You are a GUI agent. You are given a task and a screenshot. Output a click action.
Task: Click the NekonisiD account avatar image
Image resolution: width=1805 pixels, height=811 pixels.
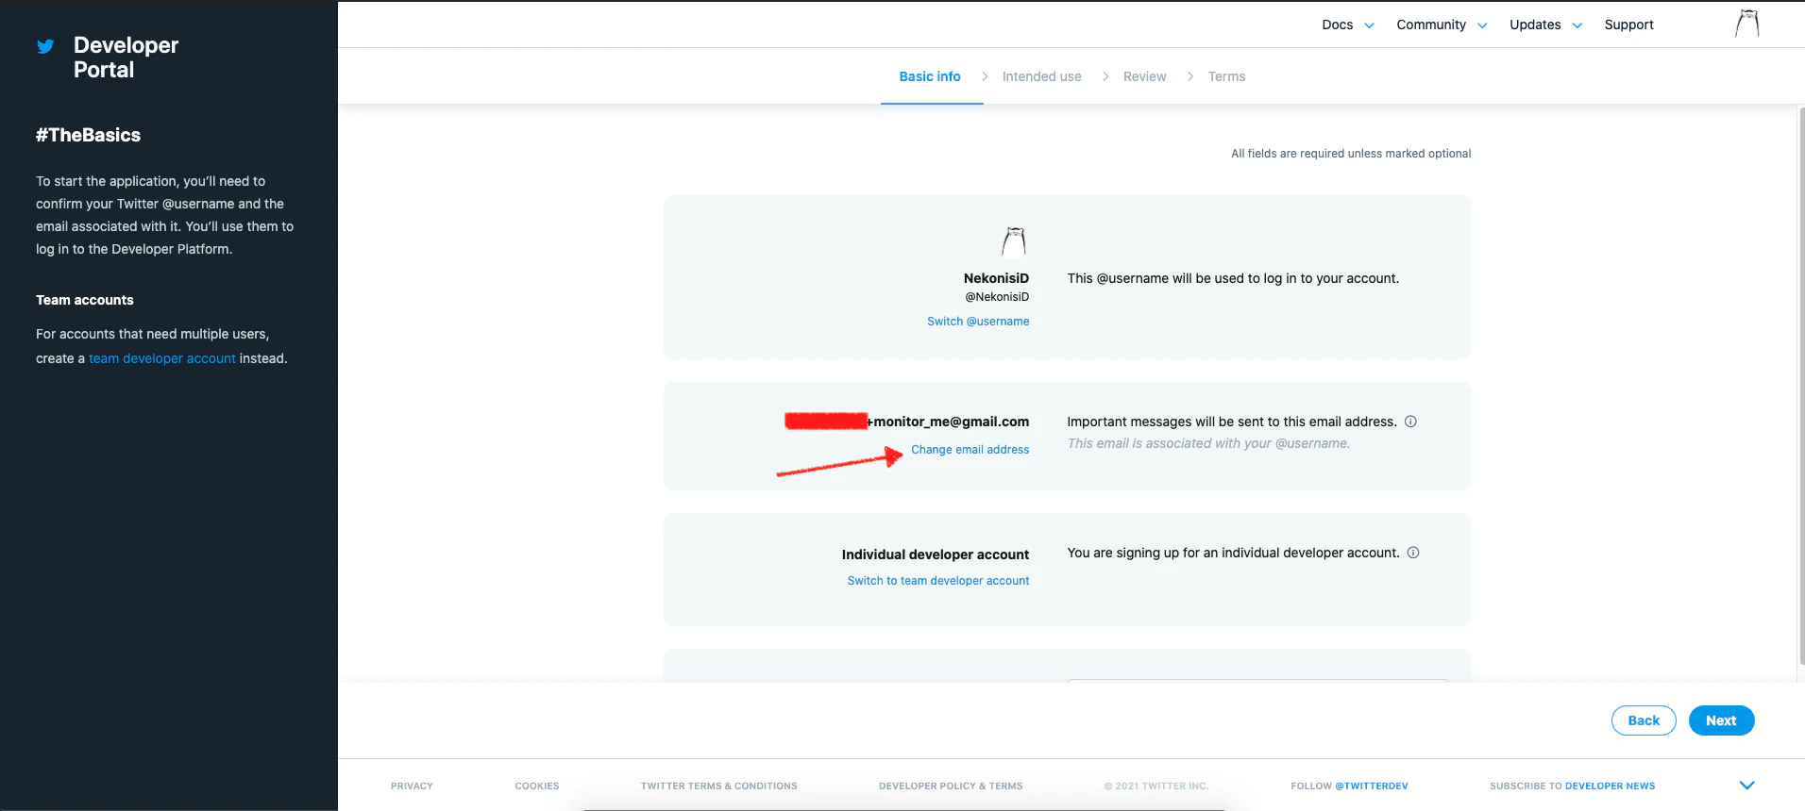(1014, 241)
